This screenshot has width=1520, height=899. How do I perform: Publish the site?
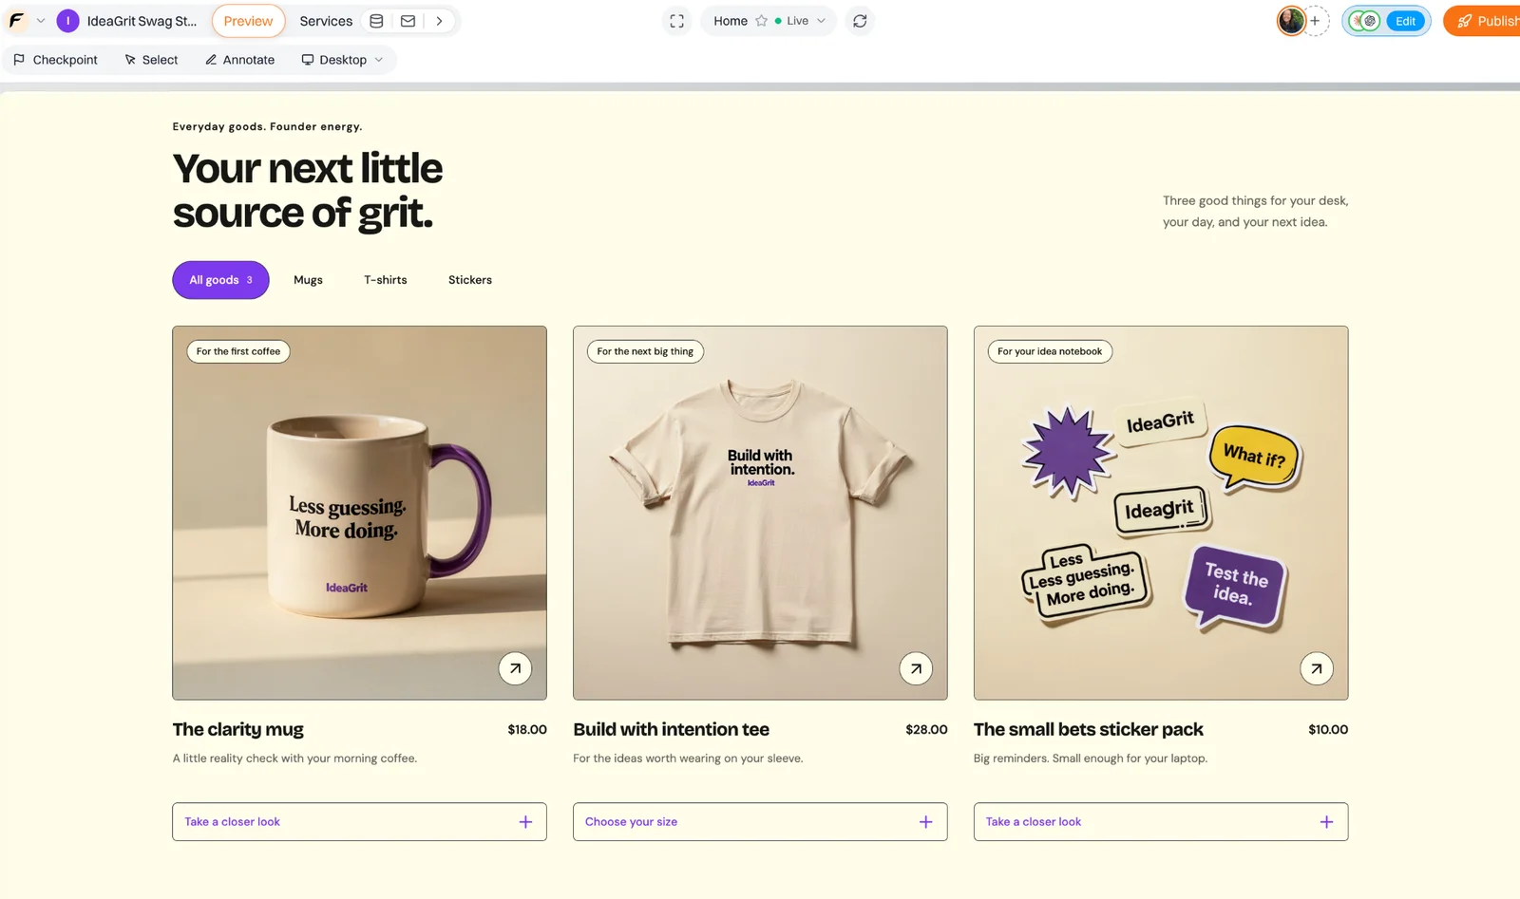click(1484, 21)
